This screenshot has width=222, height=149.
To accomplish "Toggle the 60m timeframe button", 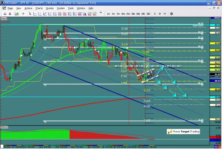I will click(x=138, y=14).
